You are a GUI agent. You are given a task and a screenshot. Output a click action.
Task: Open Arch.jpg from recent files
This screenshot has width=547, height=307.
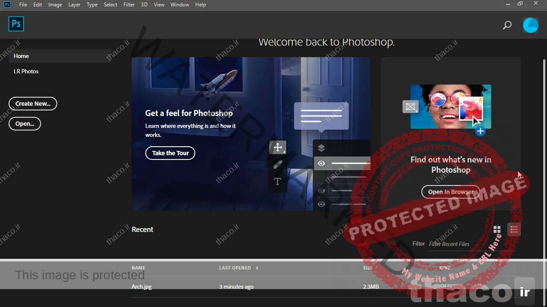pyautogui.click(x=141, y=287)
